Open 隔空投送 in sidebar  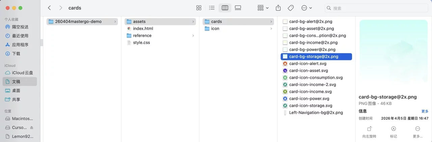[20, 27]
